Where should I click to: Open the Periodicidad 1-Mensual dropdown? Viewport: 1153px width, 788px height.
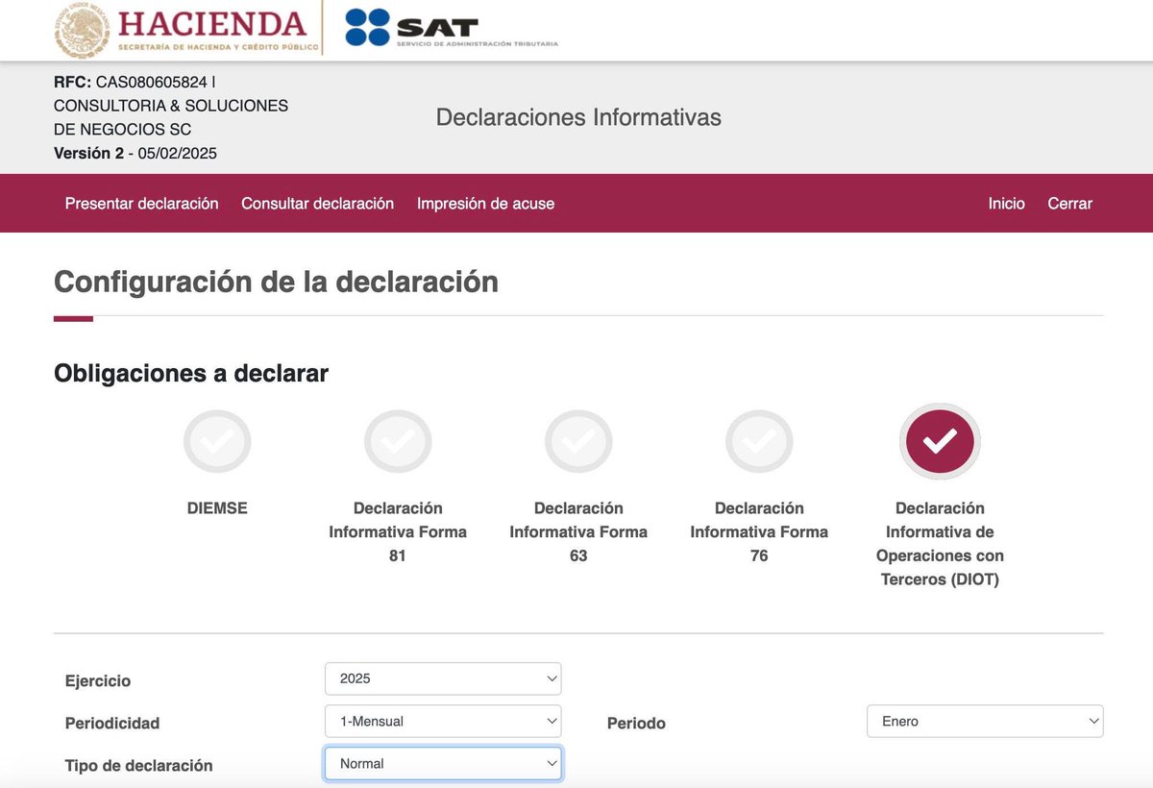click(x=443, y=721)
